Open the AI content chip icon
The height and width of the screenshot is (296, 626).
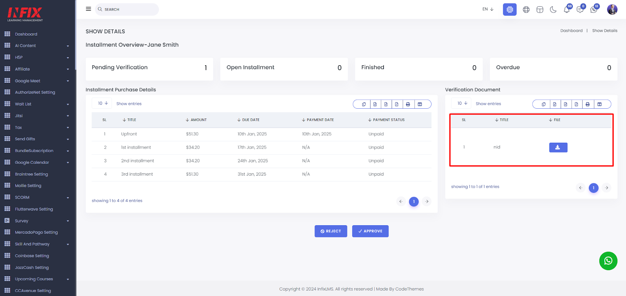point(509,9)
